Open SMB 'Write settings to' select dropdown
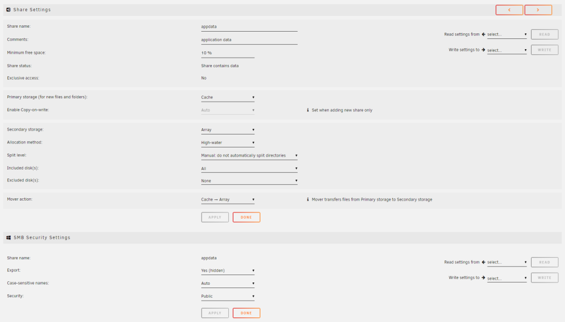 [x=507, y=279]
